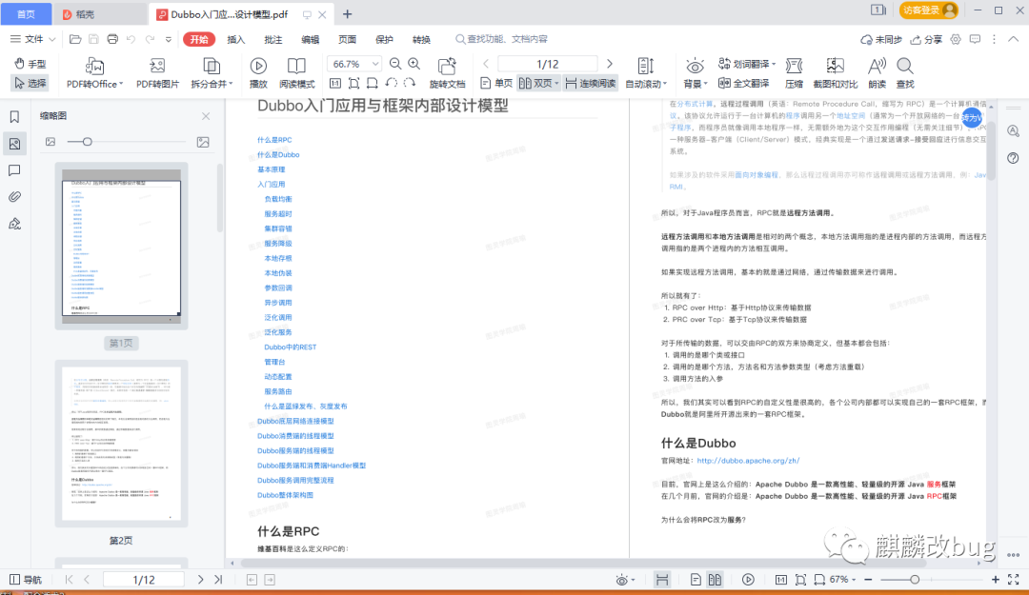1029x595 pixels.
Task: Open Screenshot and Compare tool
Action: [836, 72]
